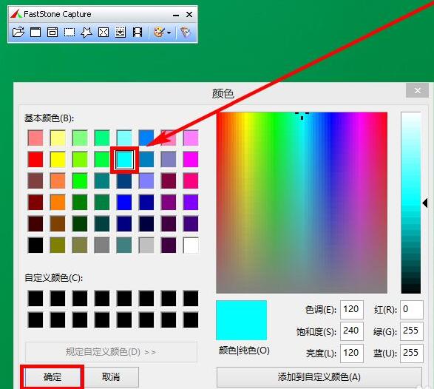Image resolution: width=434 pixels, height=389 pixels.
Task: Select the Capture Active Window tool
Action: [35, 33]
